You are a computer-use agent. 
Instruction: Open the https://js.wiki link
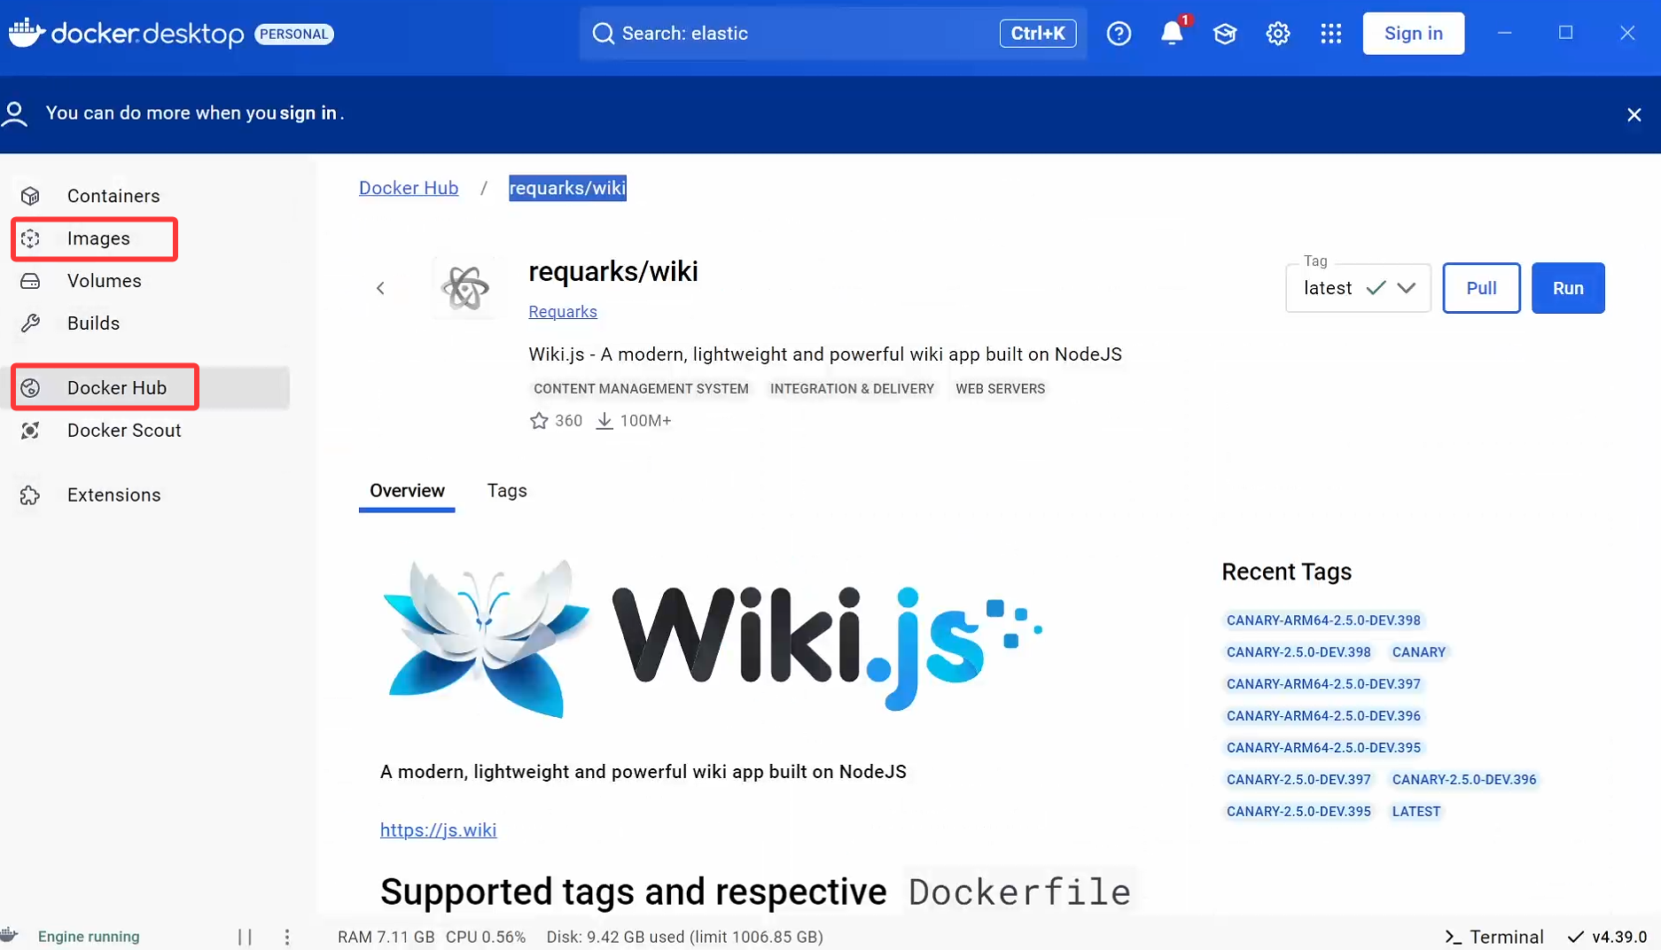point(438,830)
